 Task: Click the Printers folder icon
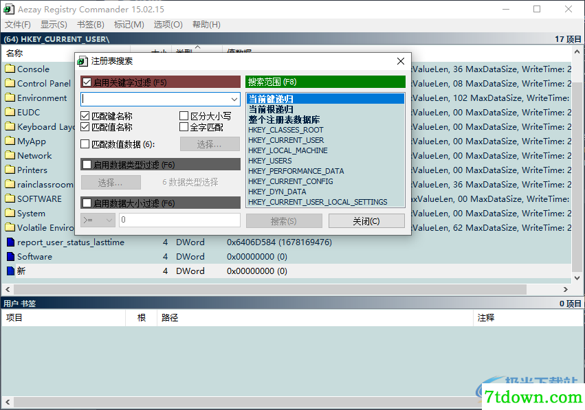(10, 170)
